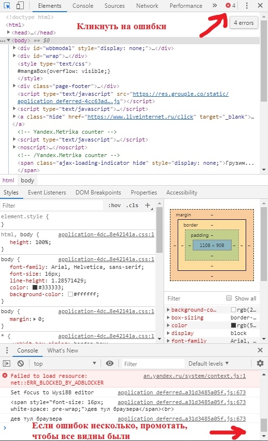This screenshot has height=441, width=268.
Task: Select the Yandex.Metrika counter comment line
Action: tap(67, 132)
